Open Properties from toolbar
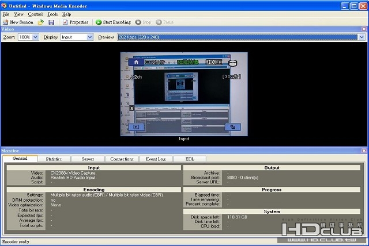 point(76,22)
